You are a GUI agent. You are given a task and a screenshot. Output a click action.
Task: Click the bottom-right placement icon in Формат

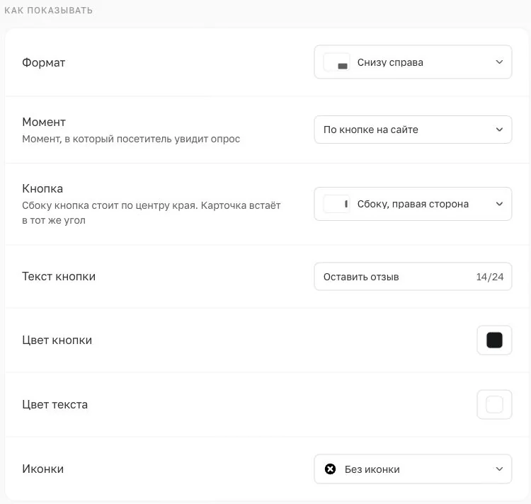coord(336,62)
